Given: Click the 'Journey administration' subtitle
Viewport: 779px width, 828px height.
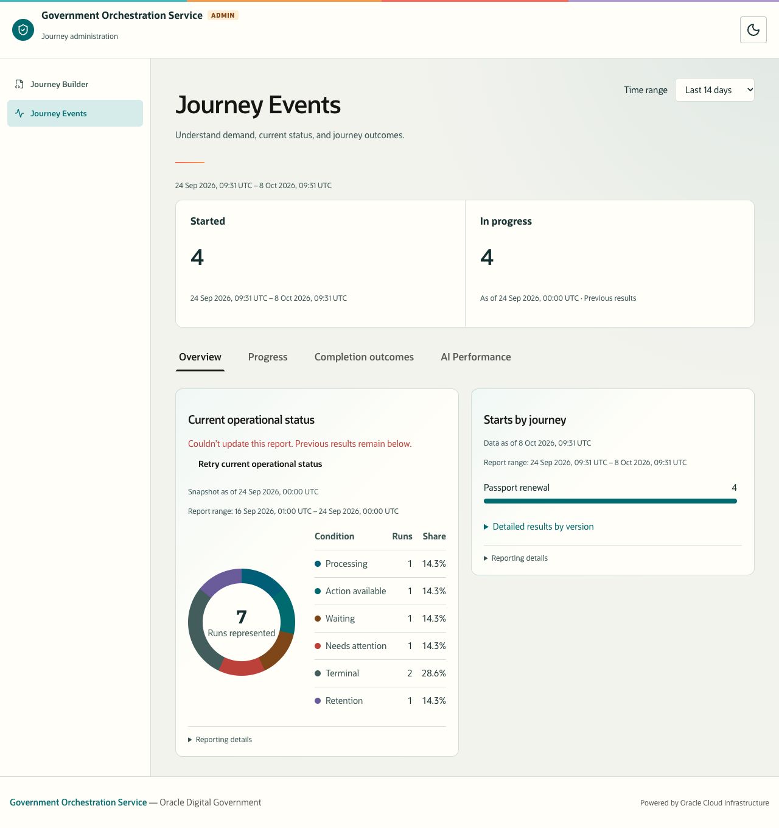Looking at the screenshot, I should tap(80, 37).
